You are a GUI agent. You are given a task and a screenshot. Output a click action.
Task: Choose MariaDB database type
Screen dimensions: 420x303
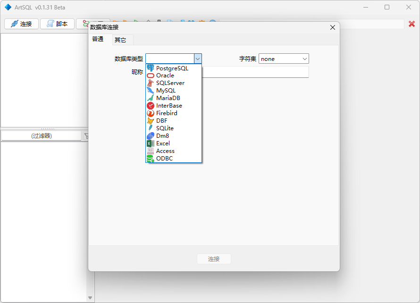[174, 98]
